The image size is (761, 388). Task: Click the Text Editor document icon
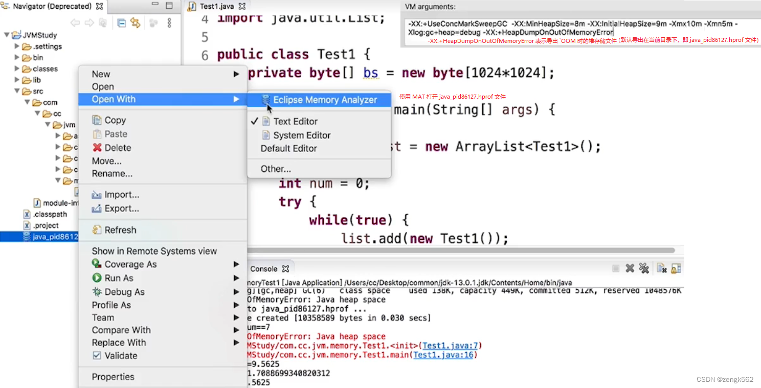[x=266, y=121]
